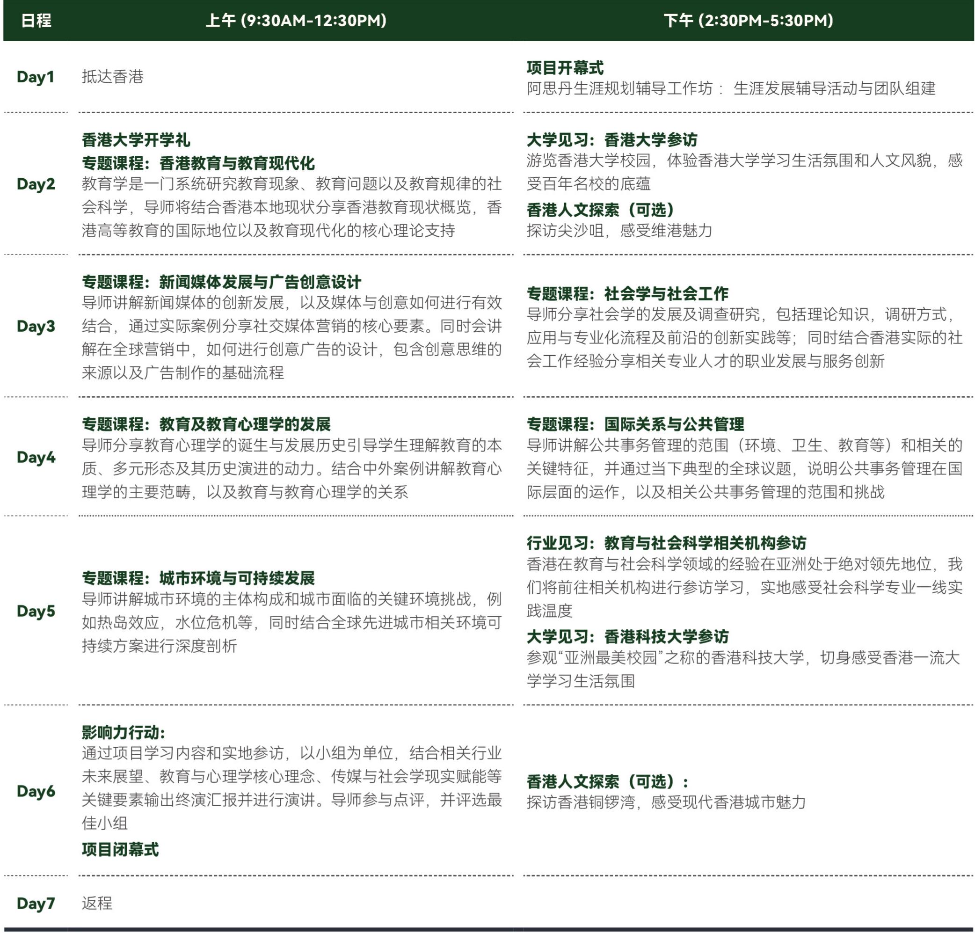Click 专题课程：香港教育与教育现代化 title

198,163
